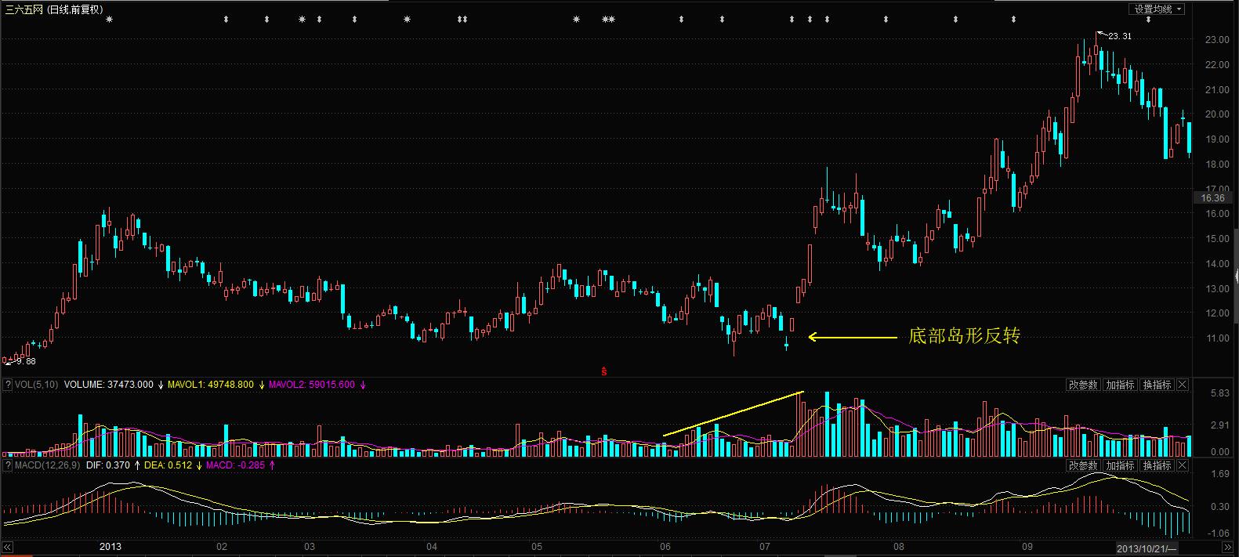Open the 设置均线 dropdown
1239x557 pixels.
(1157, 9)
